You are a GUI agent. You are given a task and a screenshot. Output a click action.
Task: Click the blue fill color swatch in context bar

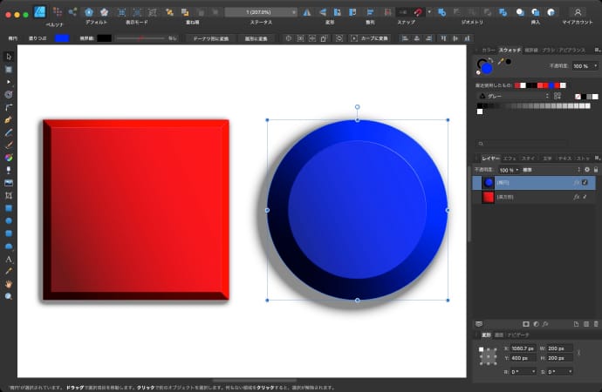[x=62, y=38]
